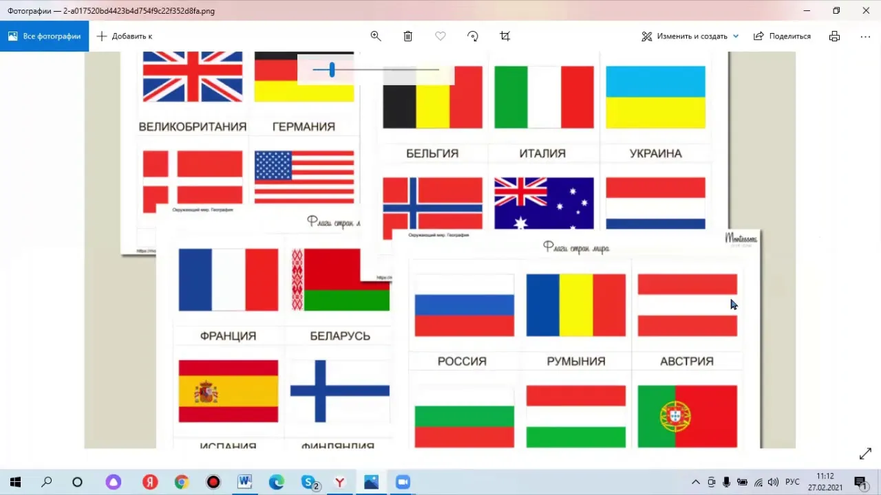Print the photo with printer icon
Image resolution: width=881 pixels, height=495 pixels.
coord(835,36)
